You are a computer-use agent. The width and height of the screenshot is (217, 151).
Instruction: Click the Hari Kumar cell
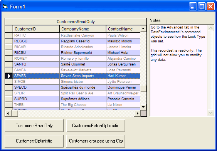pyautogui.click(x=123, y=76)
